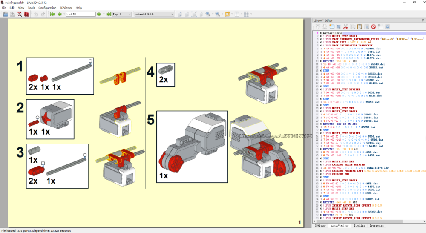The height and width of the screenshot is (233, 426).
Task: Click the Find magnifier icon in LDraw Editor
Action: pyautogui.click(x=366, y=26)
